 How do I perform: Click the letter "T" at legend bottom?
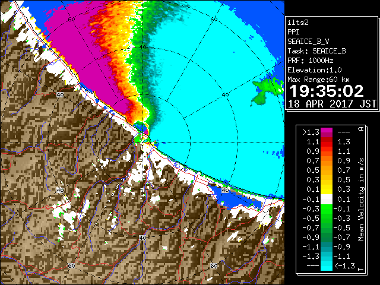pyautogui.click(x=361, y=269)
